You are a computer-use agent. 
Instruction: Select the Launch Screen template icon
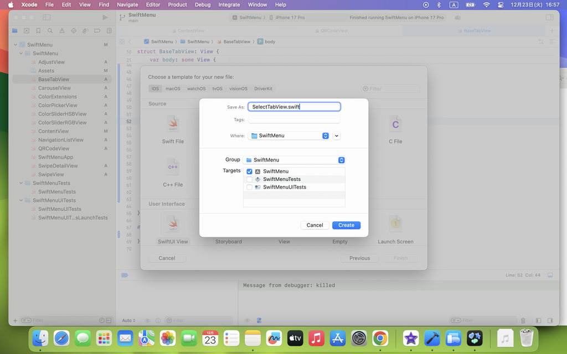(x=395, y=224)
